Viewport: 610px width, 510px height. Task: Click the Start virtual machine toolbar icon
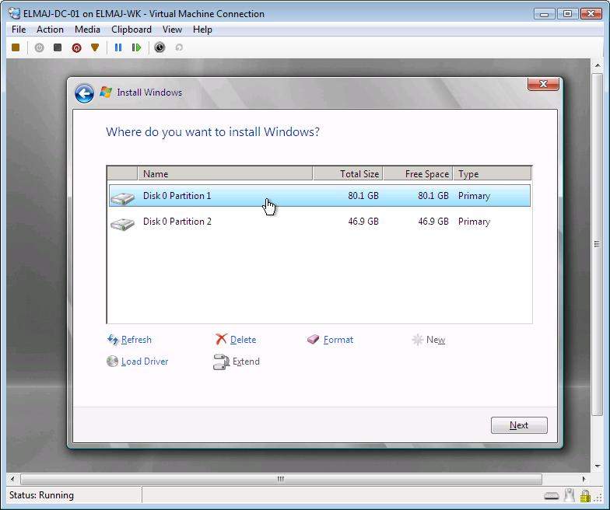point(39,47)
